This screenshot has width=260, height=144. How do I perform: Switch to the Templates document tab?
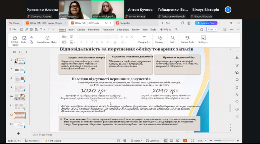[125, 23]
